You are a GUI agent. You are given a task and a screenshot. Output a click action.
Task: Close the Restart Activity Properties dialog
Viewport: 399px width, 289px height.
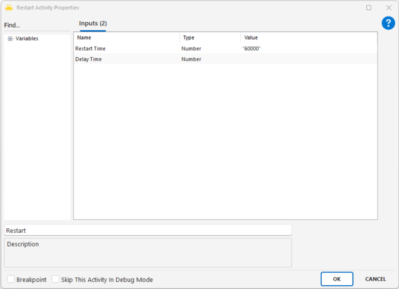pyautogui.click(x=388, y=7)
